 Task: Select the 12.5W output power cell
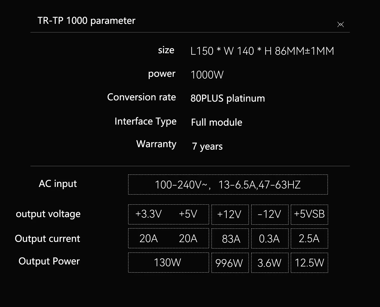pyautogui.click(x=309, y=263)
